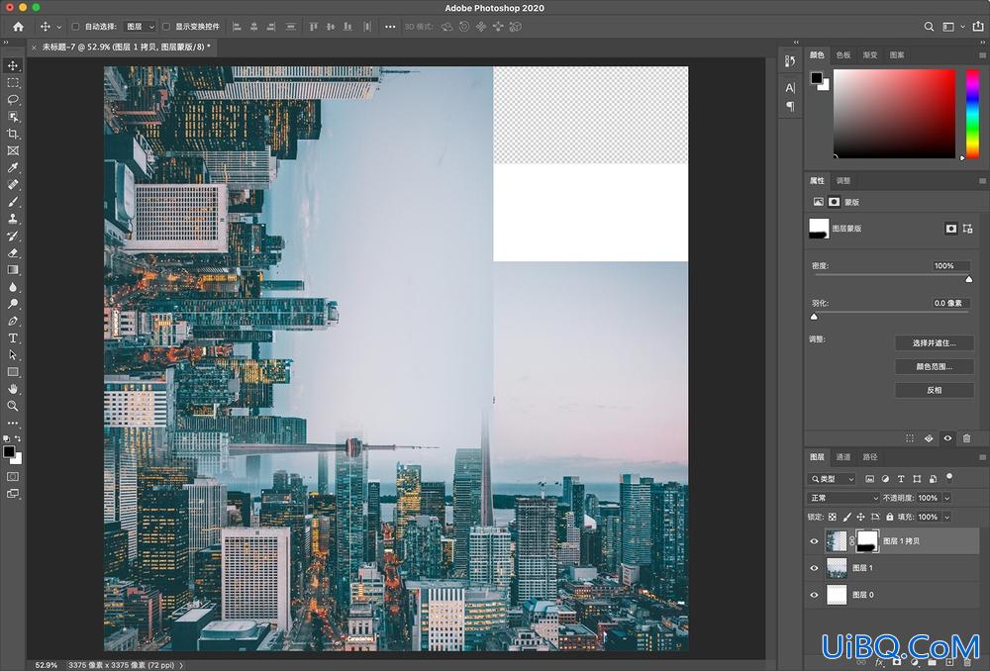This screenshot has height=671, width=990.
Task: Toggle the 显示变换控件 checkbox
Action: (x=166, y=27)
